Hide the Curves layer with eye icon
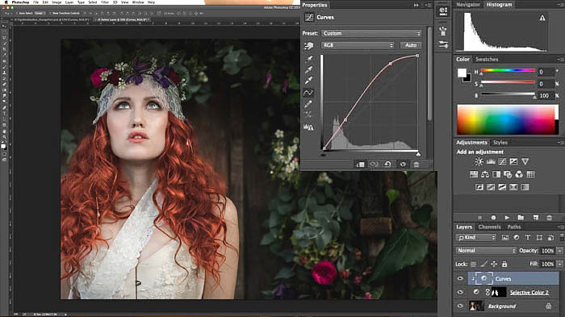 pyautogui.click(x=460, y=278)
